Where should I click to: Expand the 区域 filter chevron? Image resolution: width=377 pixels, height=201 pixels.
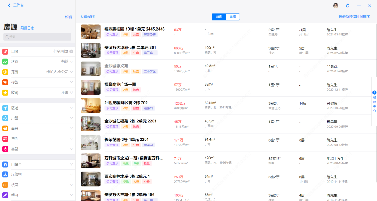(x=72, y=108)
